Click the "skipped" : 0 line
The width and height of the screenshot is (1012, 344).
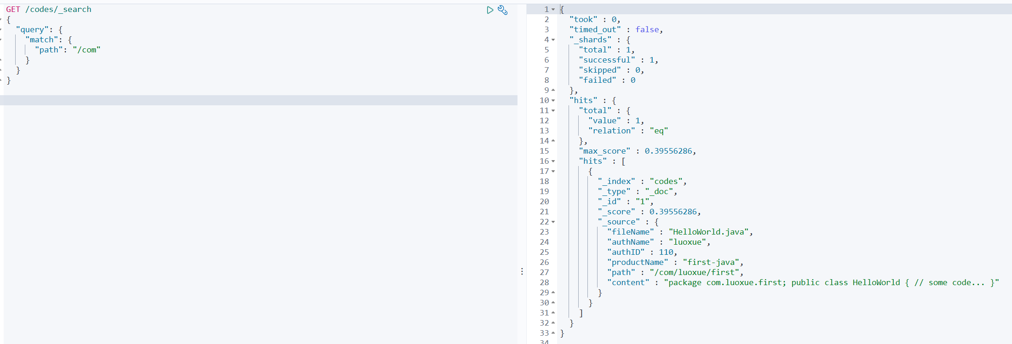pyautogui.click(x=611, y=70)
